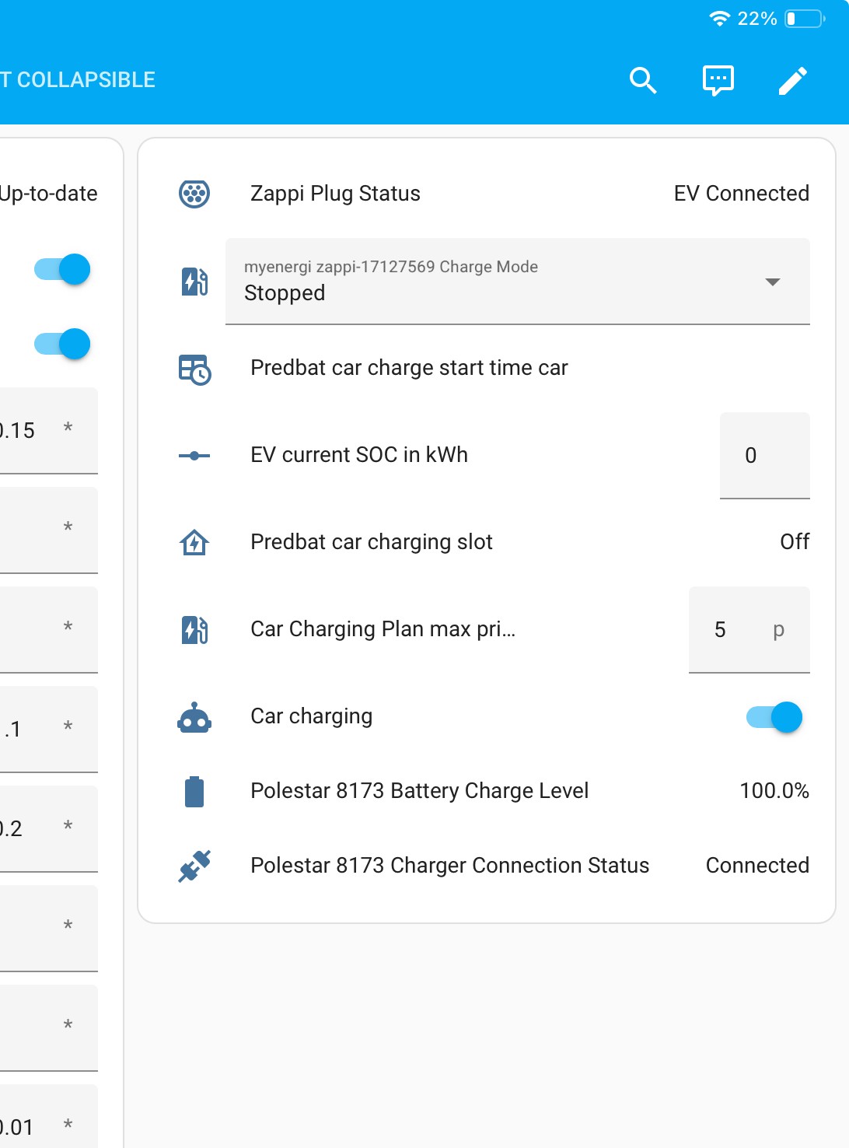Click the Predbat car charge start time icon
The width and height of the screenshot is (849, 1148).
click(194, 369)
